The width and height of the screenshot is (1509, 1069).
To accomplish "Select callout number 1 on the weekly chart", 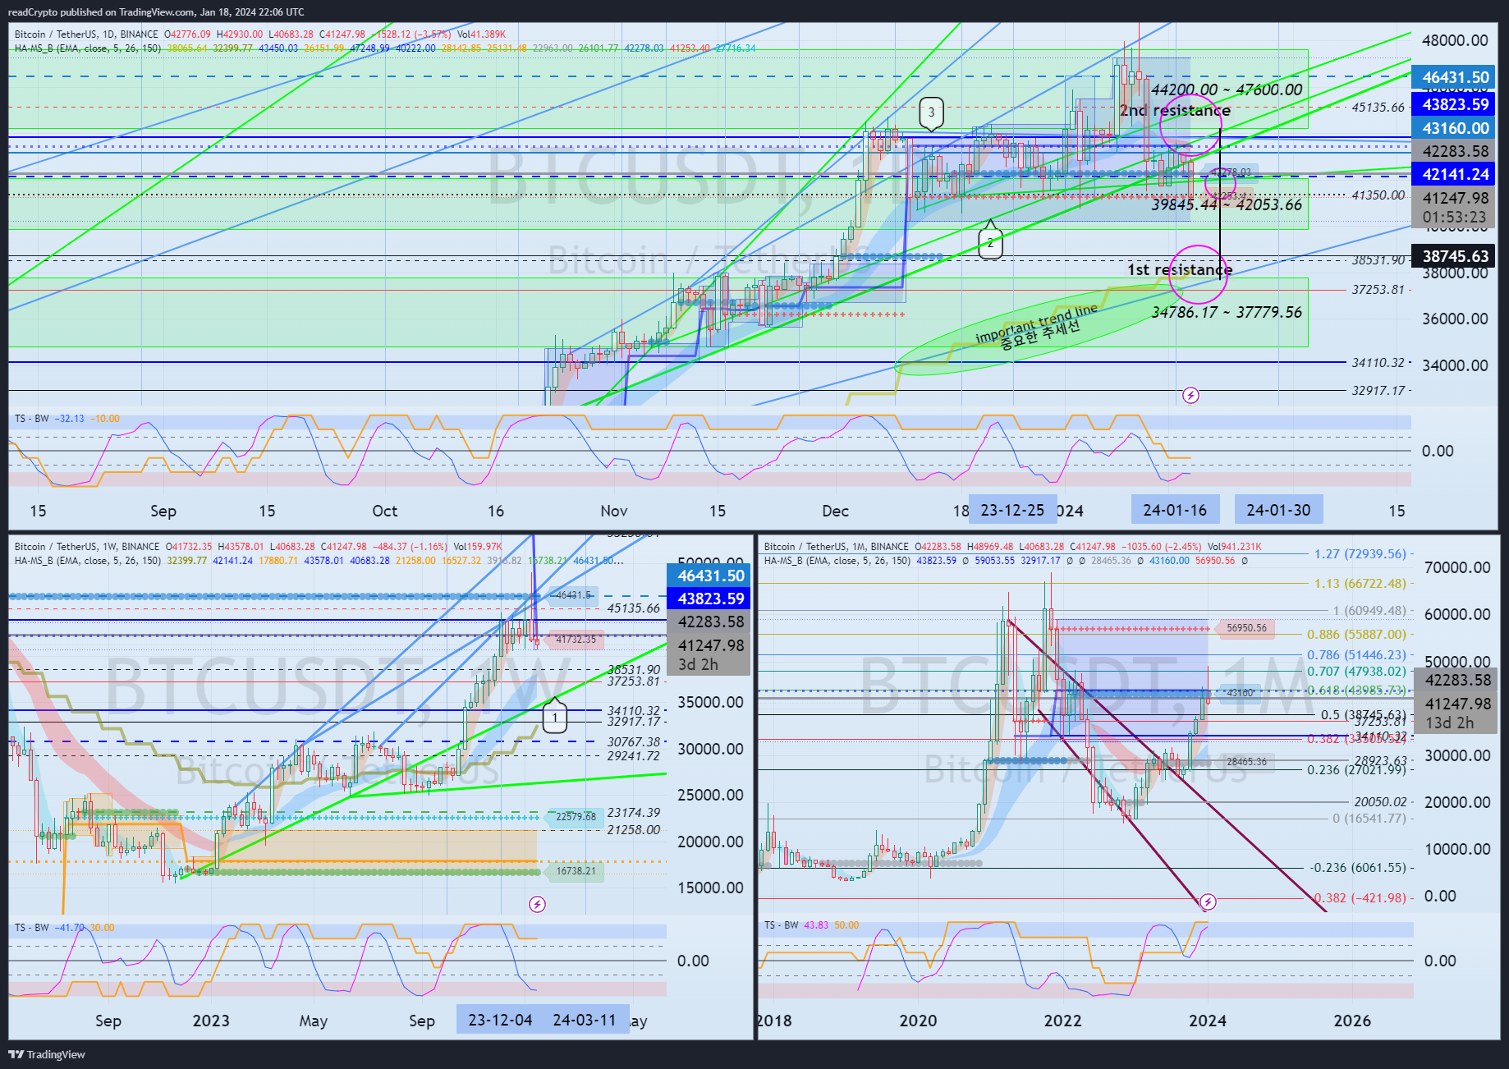I will (555, 716).
